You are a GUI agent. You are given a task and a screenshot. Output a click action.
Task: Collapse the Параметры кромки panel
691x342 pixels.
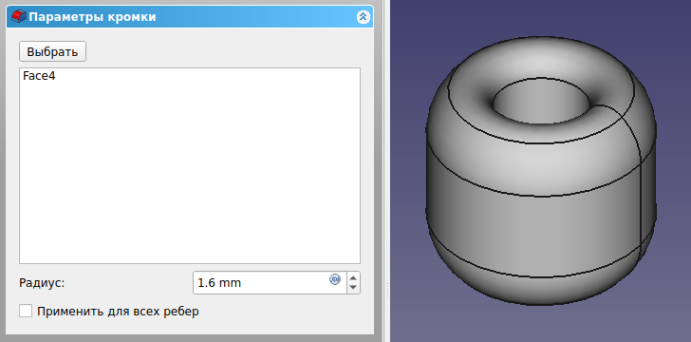pos(363,17)
